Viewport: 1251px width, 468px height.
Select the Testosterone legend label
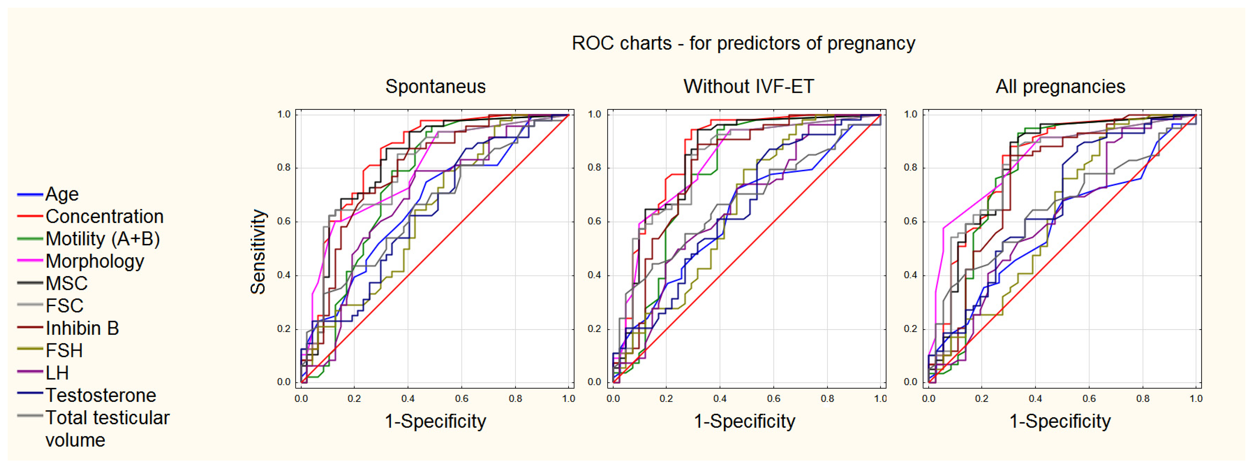[101, 395]
